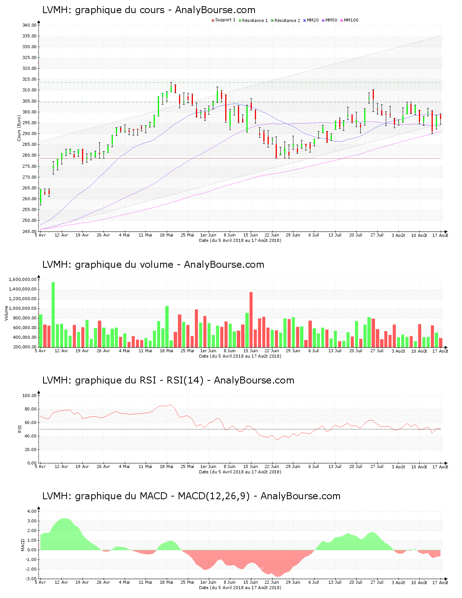Screen dimensions: 462x598
Task: Click the '17 Août' date on price chart
Action: click(x=440, y=235)
